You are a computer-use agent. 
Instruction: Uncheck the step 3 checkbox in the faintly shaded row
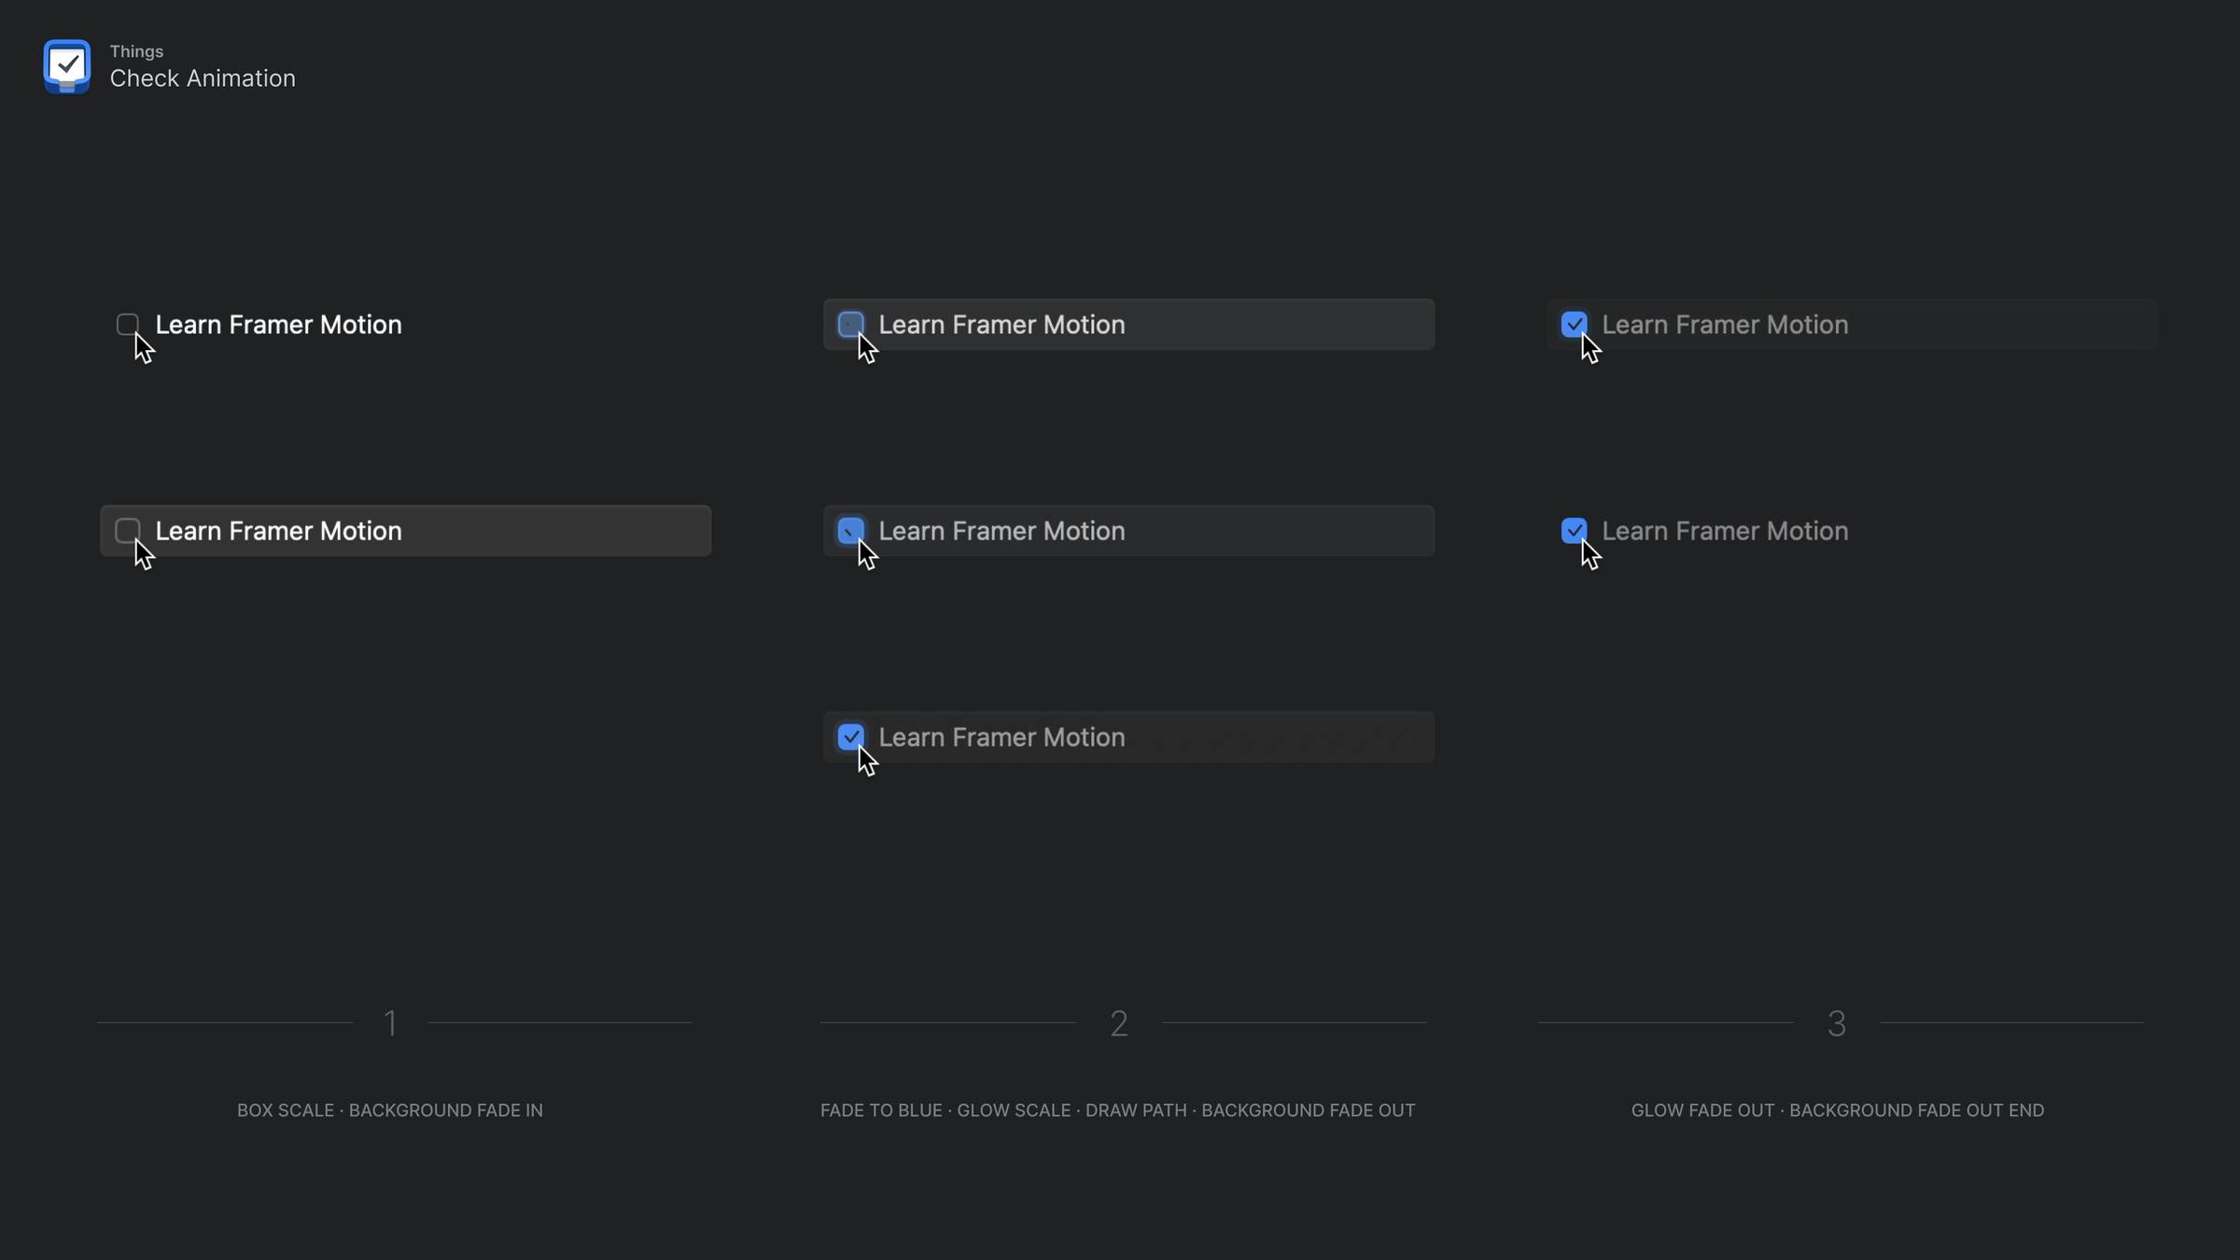(x=1575, y=324)
